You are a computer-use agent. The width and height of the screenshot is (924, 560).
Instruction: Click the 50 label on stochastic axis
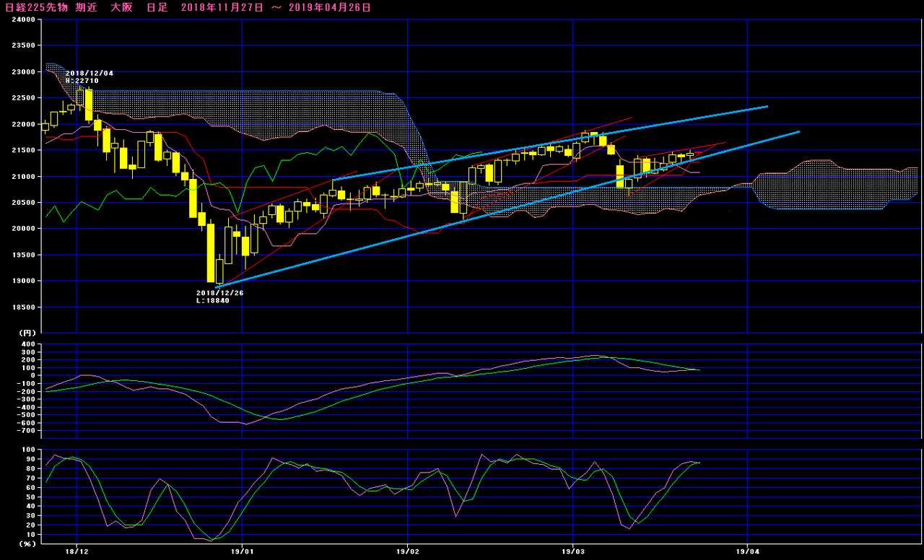[x=31, y=496]
